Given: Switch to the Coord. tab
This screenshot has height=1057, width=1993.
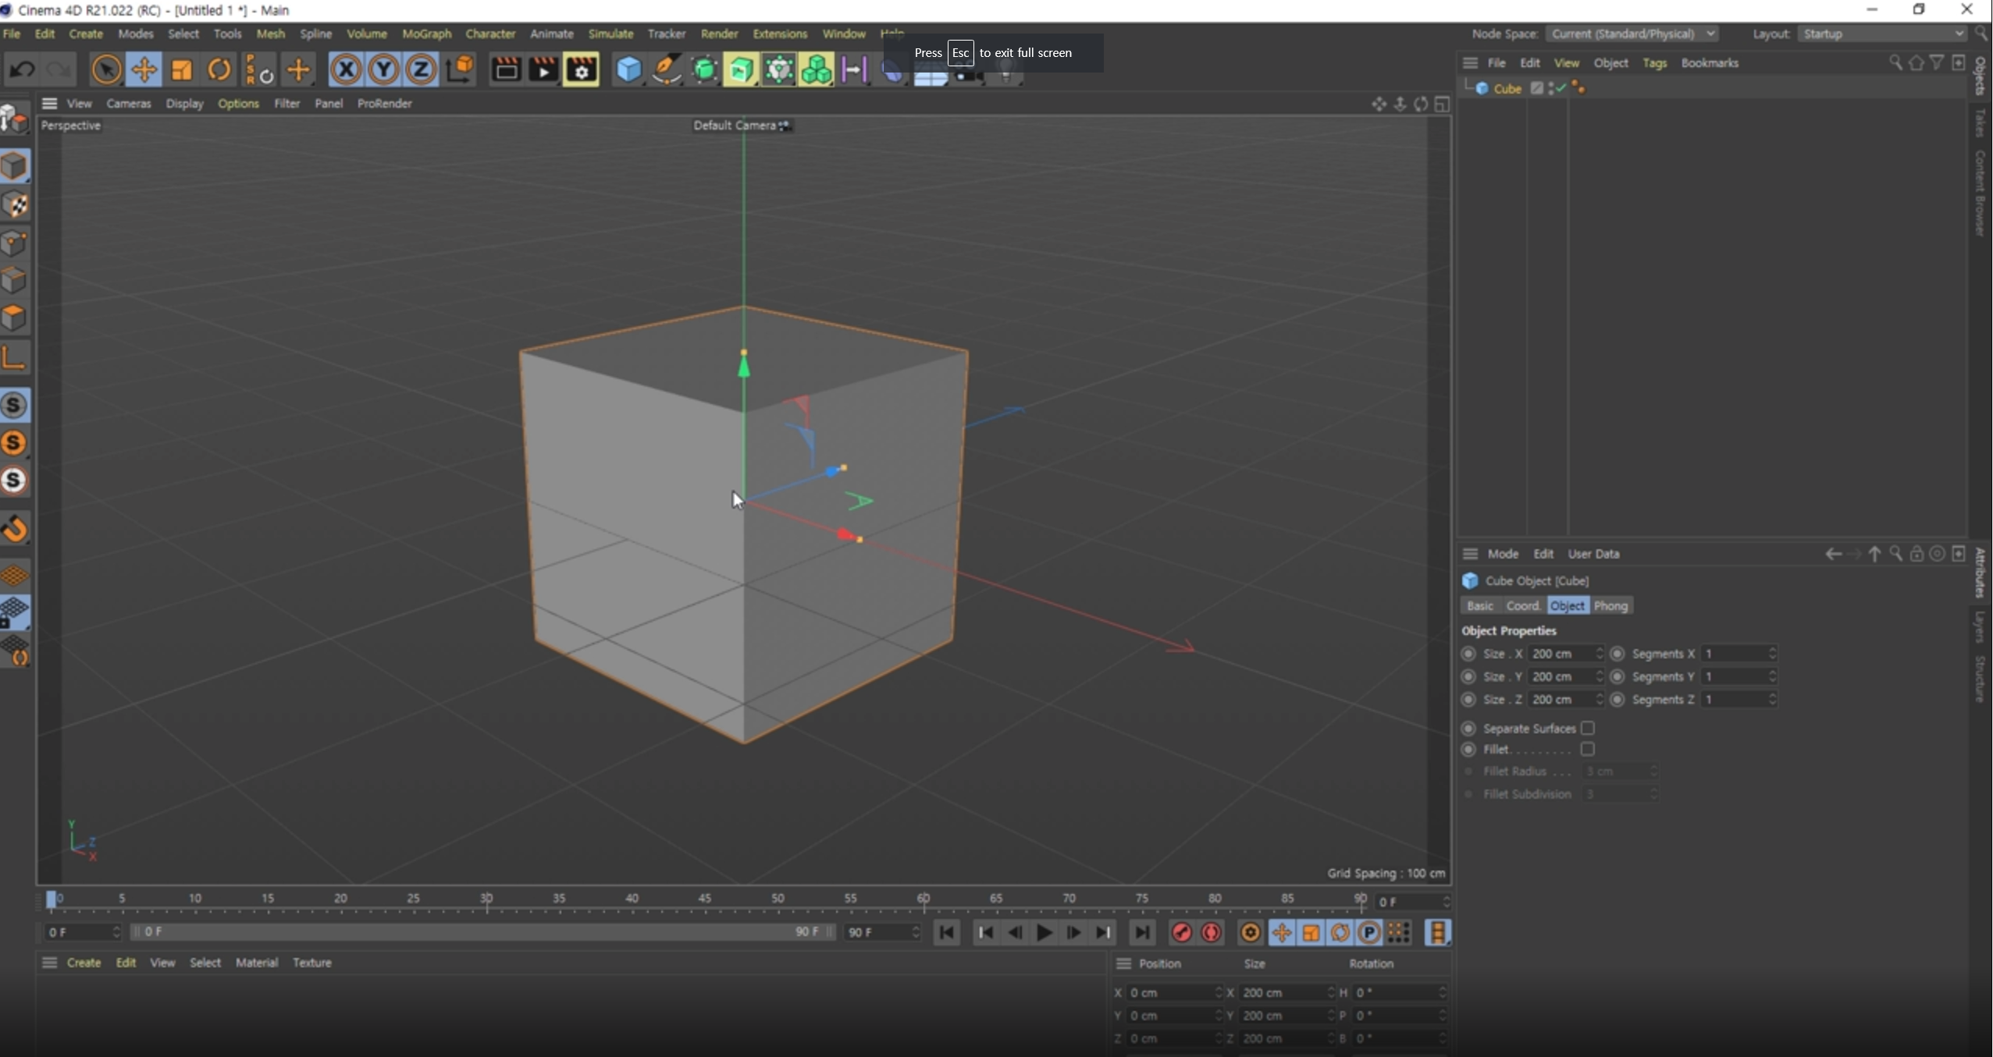Looking at the screenshot, I should pos(1522,605).
